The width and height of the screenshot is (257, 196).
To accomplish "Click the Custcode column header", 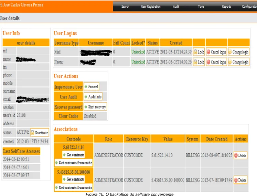I will click(x=74, y=139).
